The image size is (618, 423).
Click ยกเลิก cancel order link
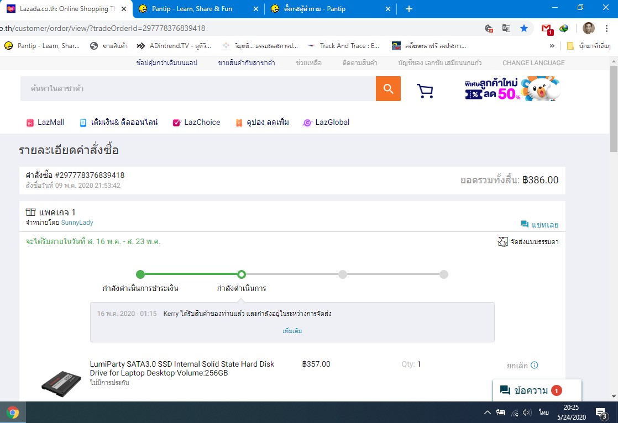click(x=517, y=366)
